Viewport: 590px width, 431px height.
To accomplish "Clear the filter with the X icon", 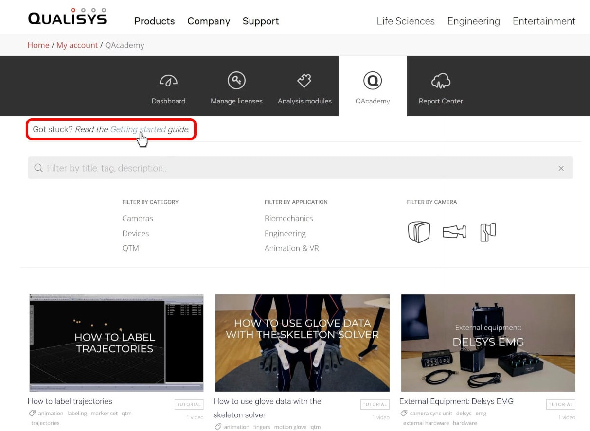I will (x=561, y=168).
